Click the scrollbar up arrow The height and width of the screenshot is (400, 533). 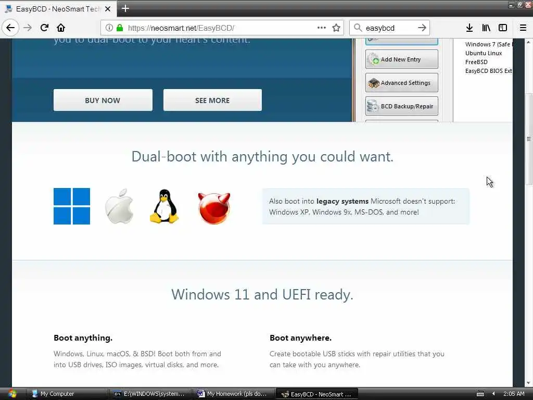pyautogui.click(x=529, y=43)
